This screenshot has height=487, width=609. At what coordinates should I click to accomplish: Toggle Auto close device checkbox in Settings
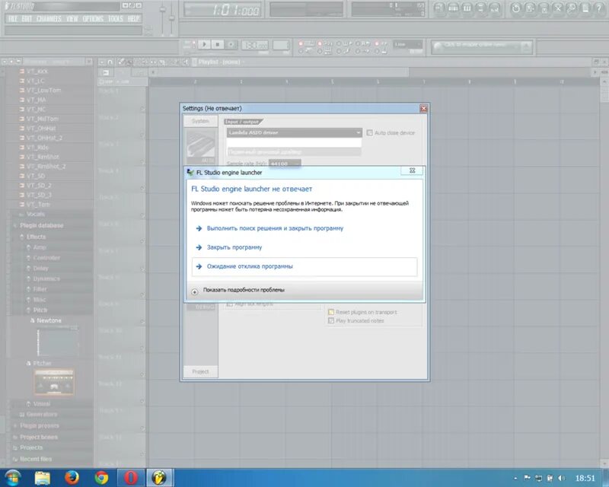[x=369, y=133]
